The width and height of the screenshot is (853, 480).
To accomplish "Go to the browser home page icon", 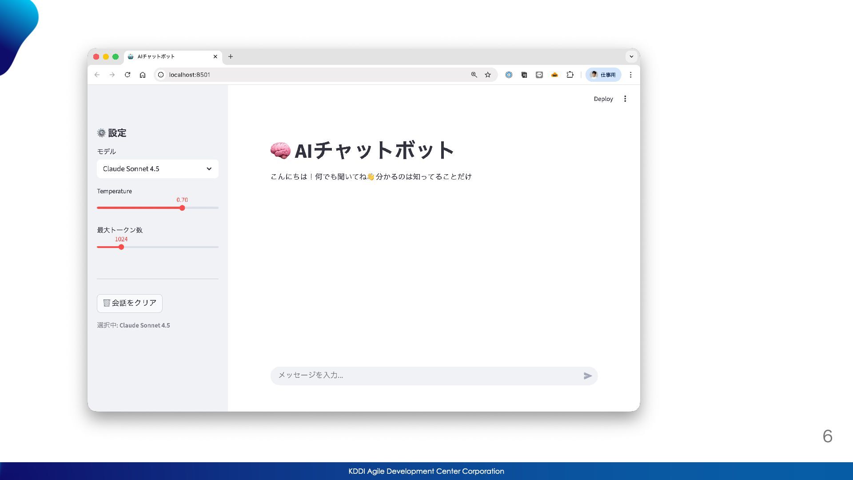I will click(x=143, y=75).
